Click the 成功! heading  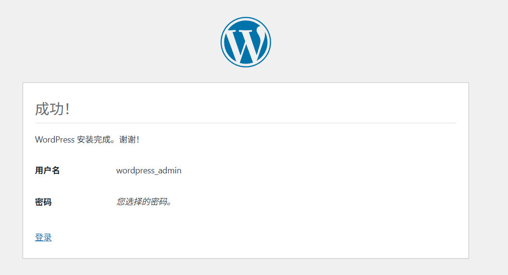52,109
